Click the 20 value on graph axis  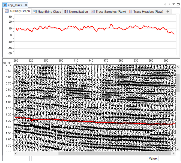10,21
